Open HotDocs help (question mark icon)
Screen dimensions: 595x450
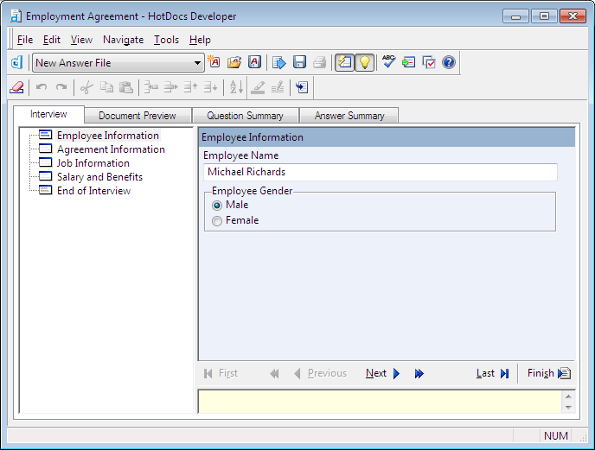click(x=449, y=62)
